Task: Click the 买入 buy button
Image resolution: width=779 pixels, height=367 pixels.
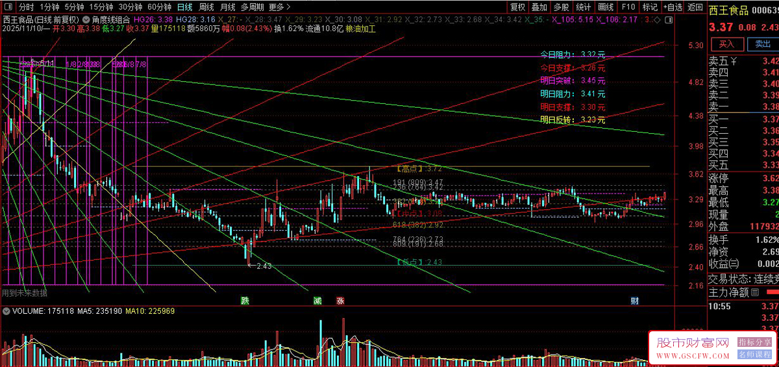Action: point(726,44)
